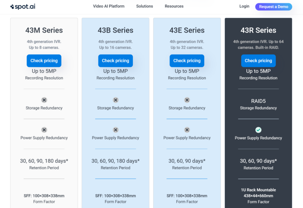The image size is (303, 208).
Task: Check pricing for the 43R Series
Action: click(258, 61)
